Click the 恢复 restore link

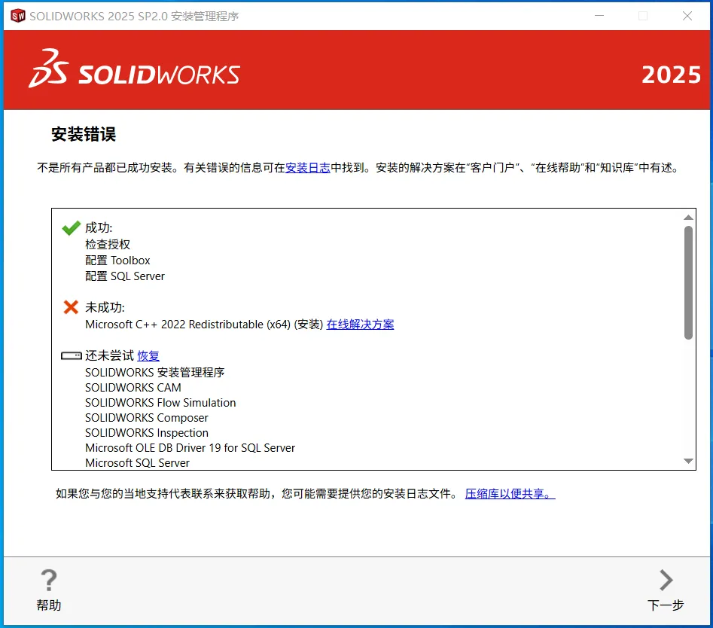point(148,355)
